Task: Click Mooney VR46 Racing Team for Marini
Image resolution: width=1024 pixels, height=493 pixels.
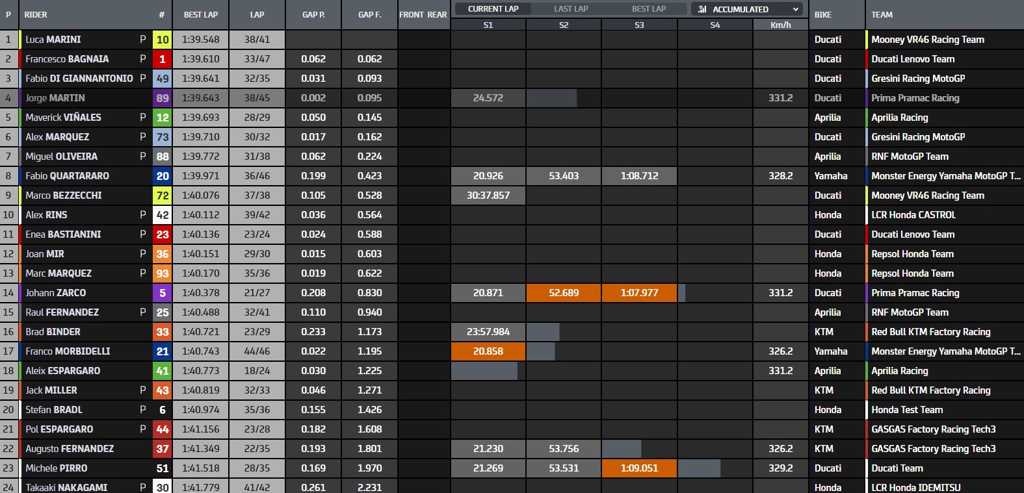Action: click(927, 40)
